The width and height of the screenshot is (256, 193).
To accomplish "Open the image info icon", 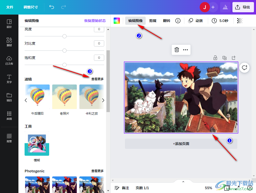I will (x=178, y=21).
